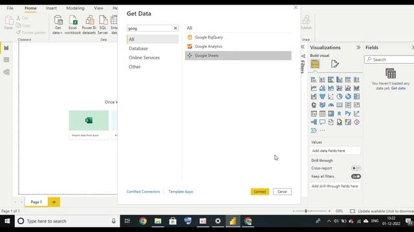Screen dimensions: 414x232
Task: Switch to the Modeling ribbon tab
Action: [x=75, y=8]
